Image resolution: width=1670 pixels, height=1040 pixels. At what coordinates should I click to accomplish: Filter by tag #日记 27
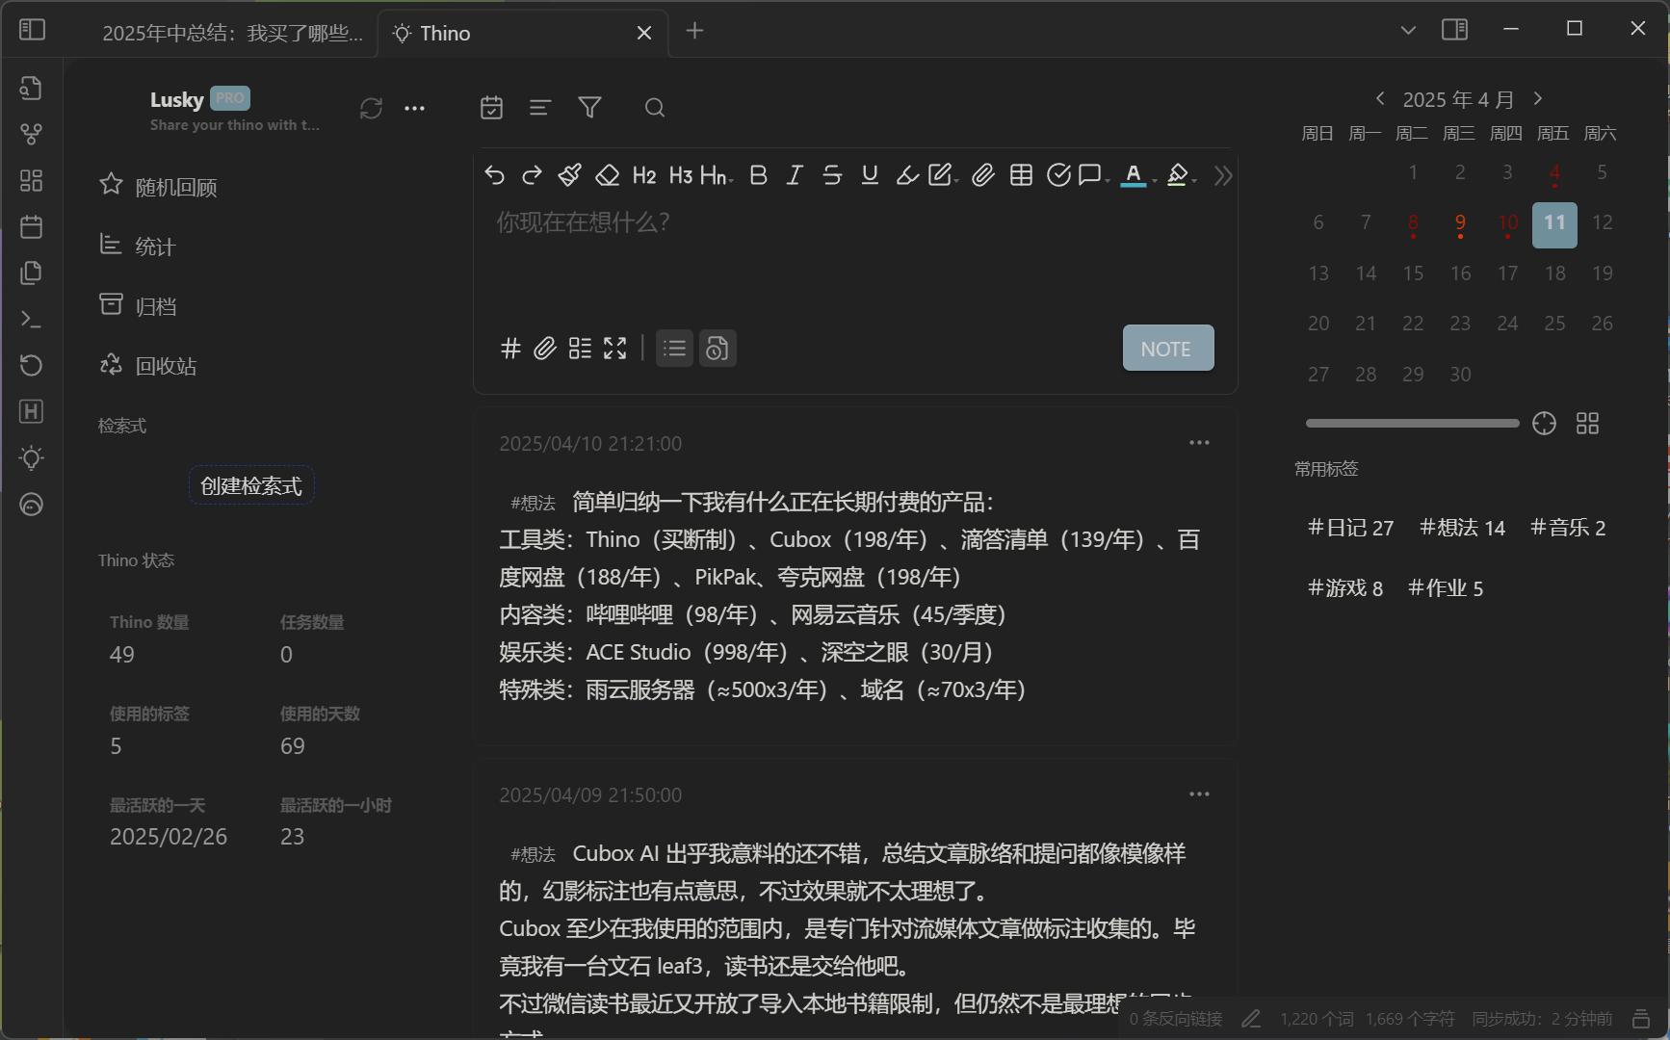(1350, 528)
